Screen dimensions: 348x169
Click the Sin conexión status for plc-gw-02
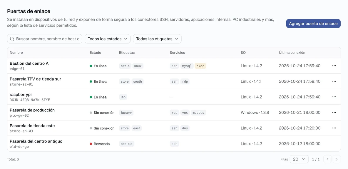click(102, 113)
